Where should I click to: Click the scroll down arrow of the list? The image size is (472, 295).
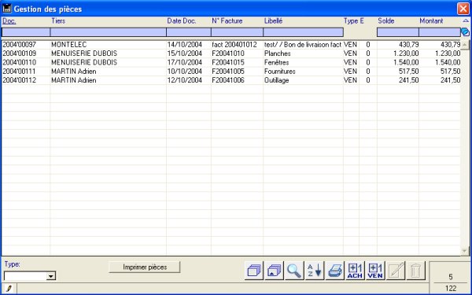point(465,250)
